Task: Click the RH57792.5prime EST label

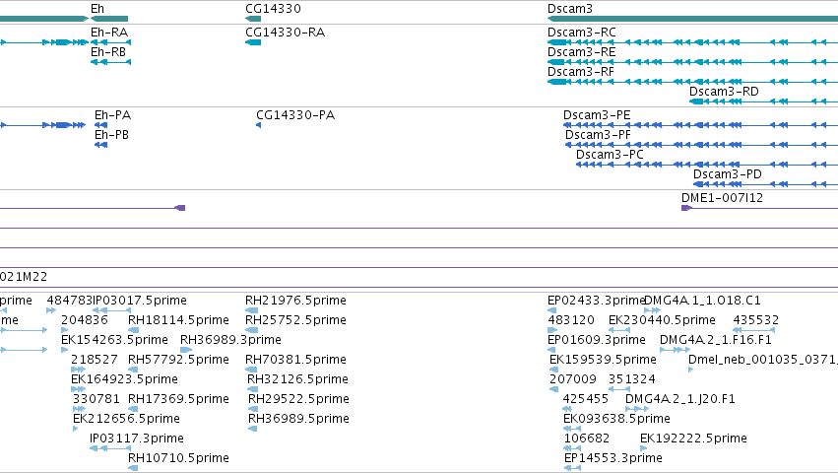Action: pos(178,360)
